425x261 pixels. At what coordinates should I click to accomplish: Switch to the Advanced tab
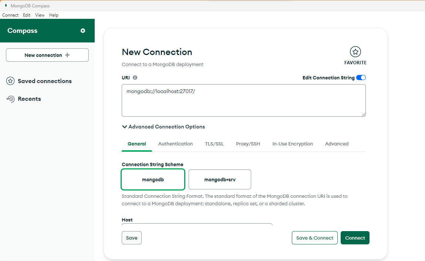[x=337, y=144]
